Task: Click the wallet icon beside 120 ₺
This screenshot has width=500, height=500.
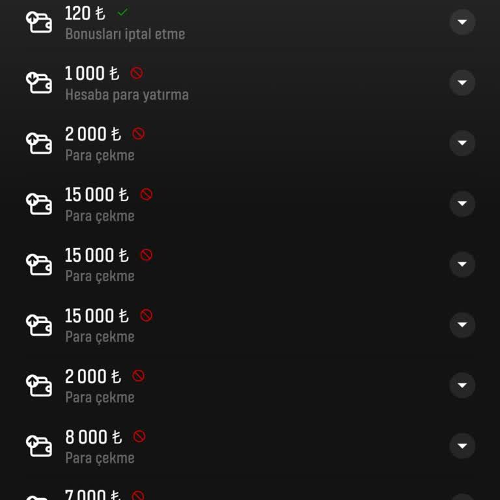Action: coord(38,22)
